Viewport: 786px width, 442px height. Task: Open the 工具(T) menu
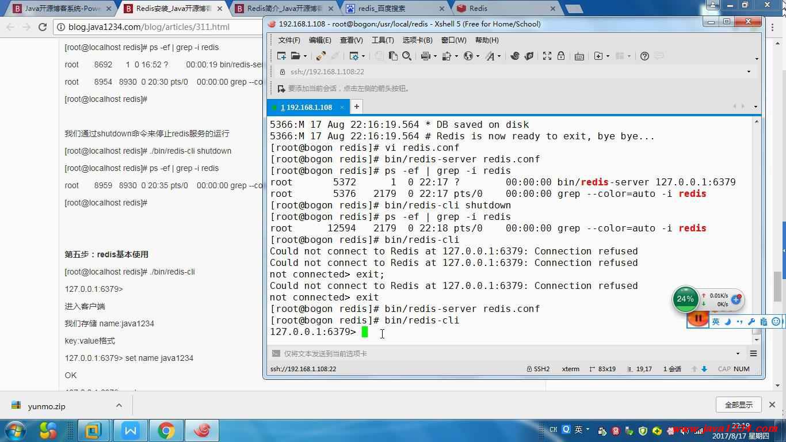click(383, 40)
